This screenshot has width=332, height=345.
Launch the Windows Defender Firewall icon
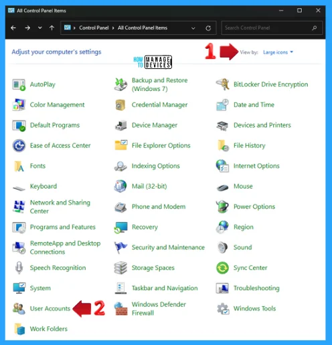(120, 309)
